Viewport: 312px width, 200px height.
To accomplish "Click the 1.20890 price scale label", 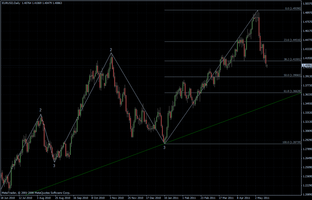I will [x=307, y=194].
